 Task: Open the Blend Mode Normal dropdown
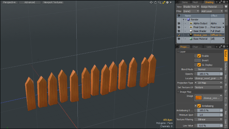click(x=208, y=69)
